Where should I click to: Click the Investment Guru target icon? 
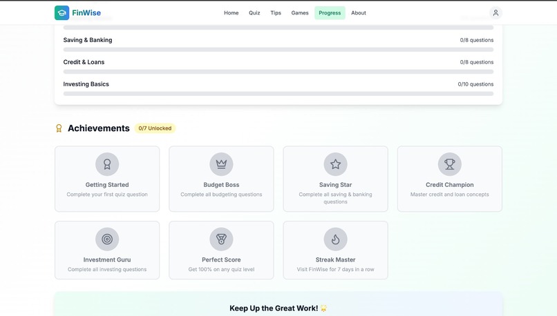[107, 239]
